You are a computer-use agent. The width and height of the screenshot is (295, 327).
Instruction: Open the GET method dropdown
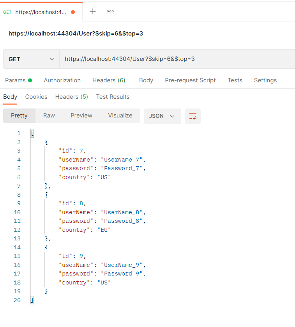pyautogui.click(x=31, y=59)
